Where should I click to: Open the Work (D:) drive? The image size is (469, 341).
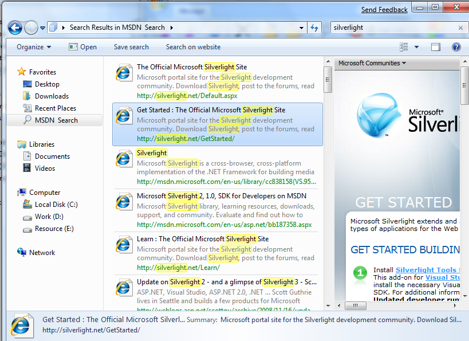point(49,217)
